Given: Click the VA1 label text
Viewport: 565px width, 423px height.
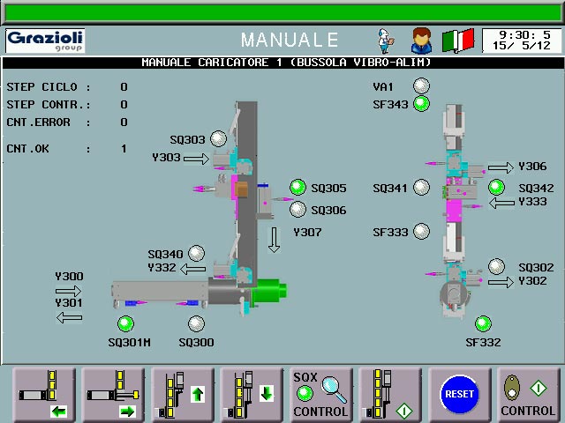Looking at the screenshot, I should 382,86.
